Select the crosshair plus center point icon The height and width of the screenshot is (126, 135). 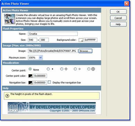click(x=66, y=69)
